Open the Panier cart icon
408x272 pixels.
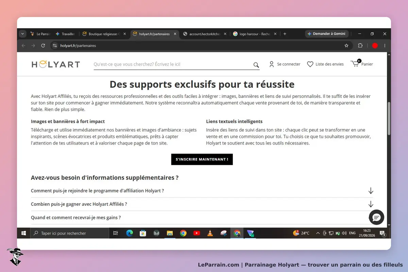[355, 64]
